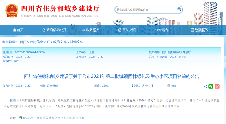
Task: Open the 政府信息公开 navigation menu
Action: click(54, 30)
